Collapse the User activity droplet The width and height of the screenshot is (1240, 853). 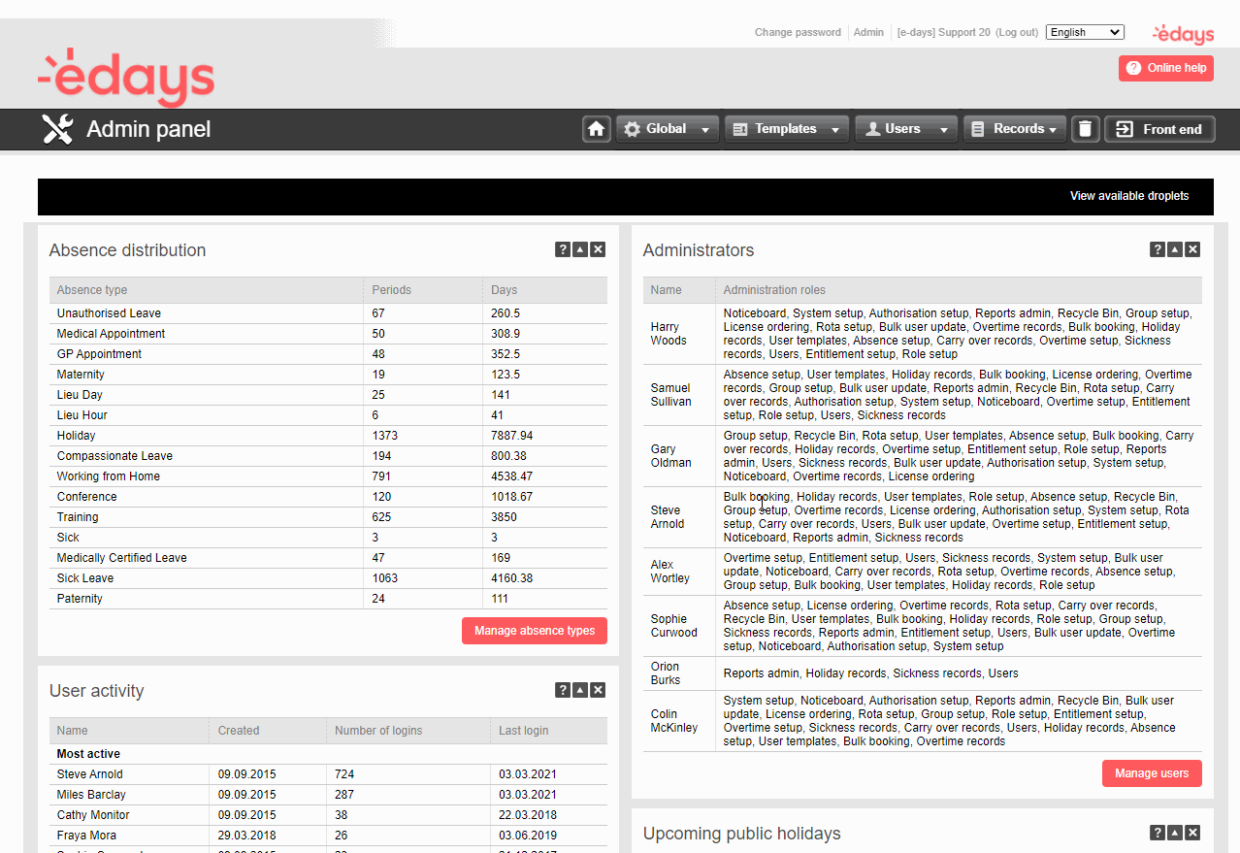[x=580, y=690]
